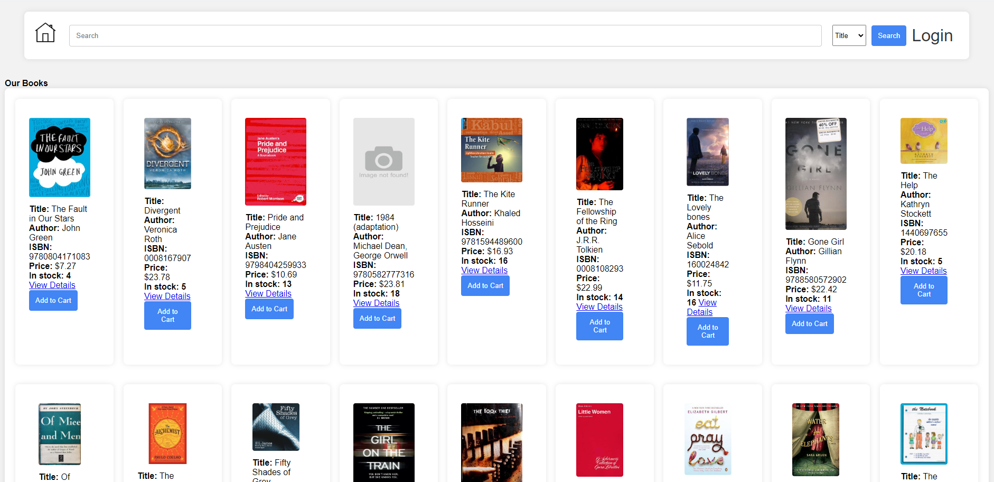This screenshot has height=482, width=994.
Task: Open The Fault in Our Stars cover image
Action: click(60, 157)
